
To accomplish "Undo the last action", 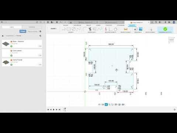I will click(61, 22).
